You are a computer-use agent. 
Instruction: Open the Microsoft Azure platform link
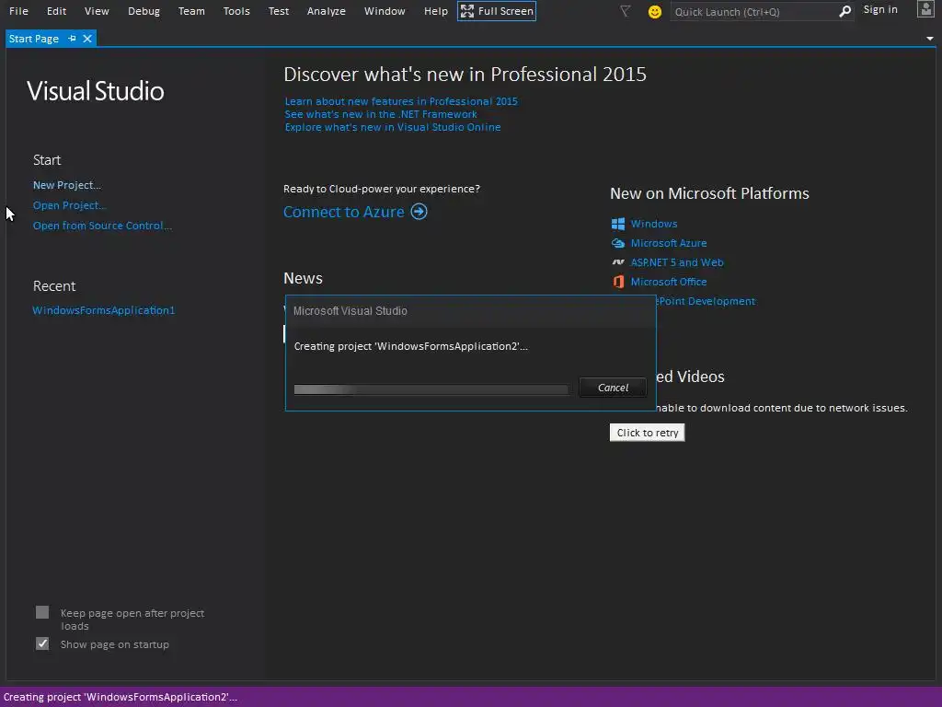[x=669, y=243]
